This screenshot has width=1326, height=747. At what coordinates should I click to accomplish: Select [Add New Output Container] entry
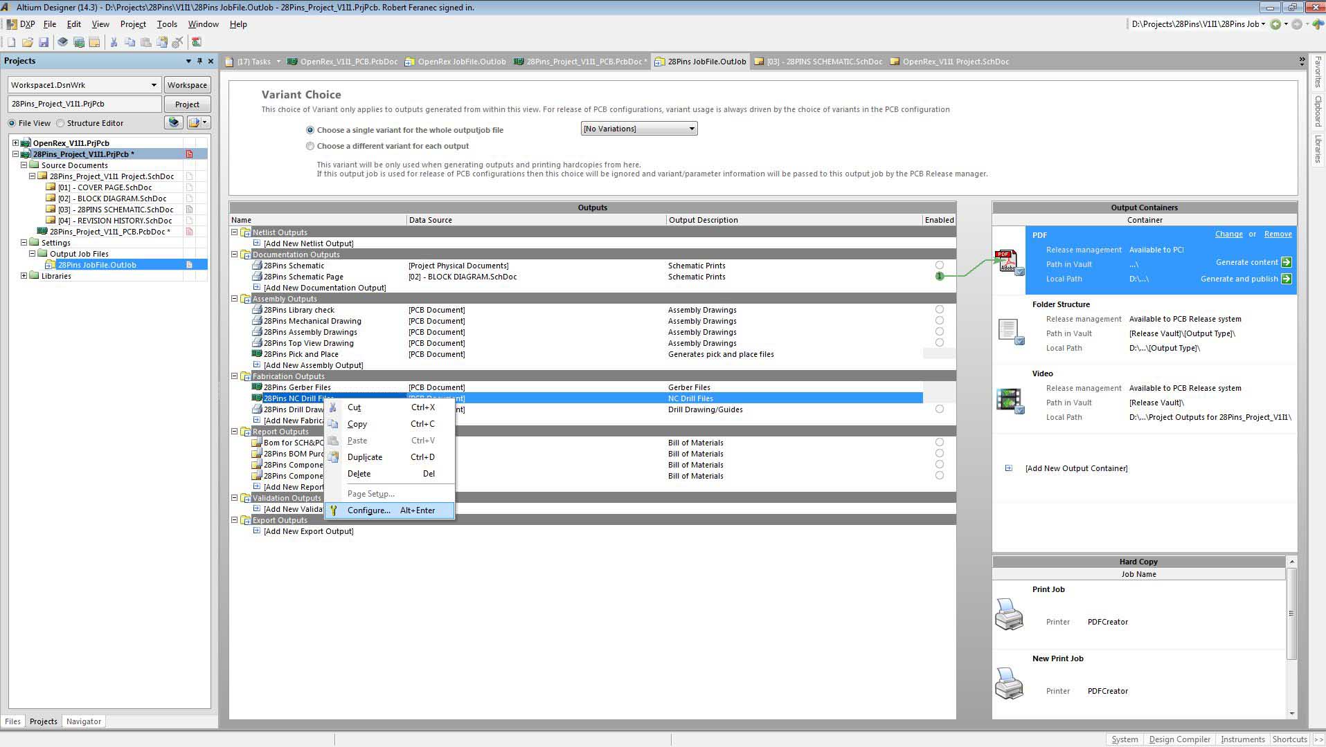point(1076,468)
